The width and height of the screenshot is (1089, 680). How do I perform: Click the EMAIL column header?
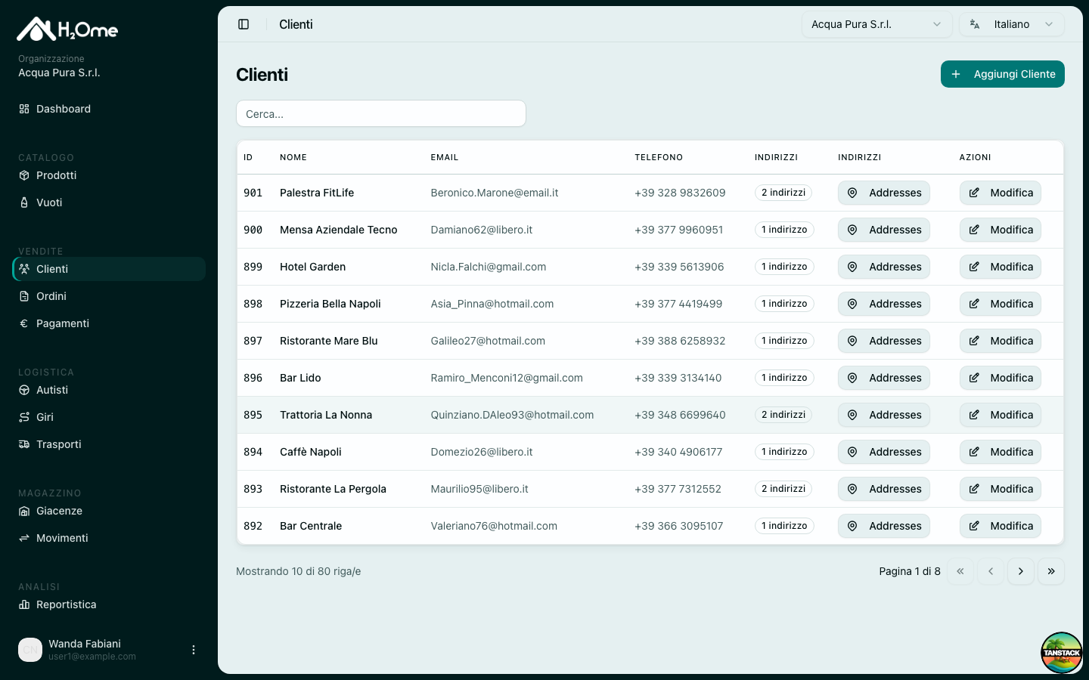pyautogui.click(x=445, y=157)
